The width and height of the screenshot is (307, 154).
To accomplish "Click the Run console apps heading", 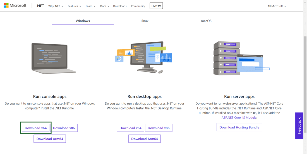I will [x=50, y=96].
